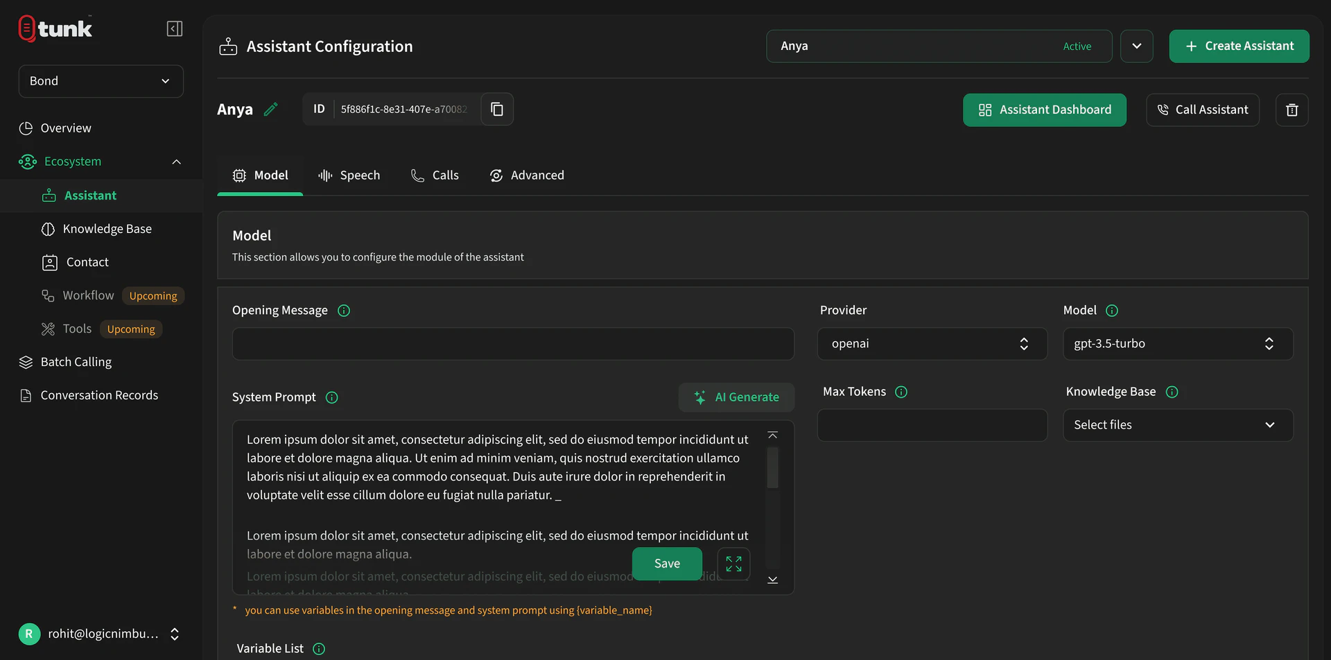The width and height of the screenshot is (1331, 660).
Task: Expand the system prompt editor fullscreen
Action: point(733,564)
